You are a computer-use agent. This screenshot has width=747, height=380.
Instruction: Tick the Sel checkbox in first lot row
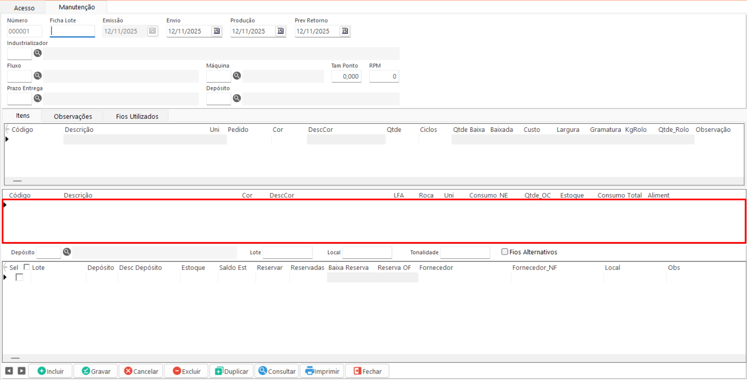[19, 277]
